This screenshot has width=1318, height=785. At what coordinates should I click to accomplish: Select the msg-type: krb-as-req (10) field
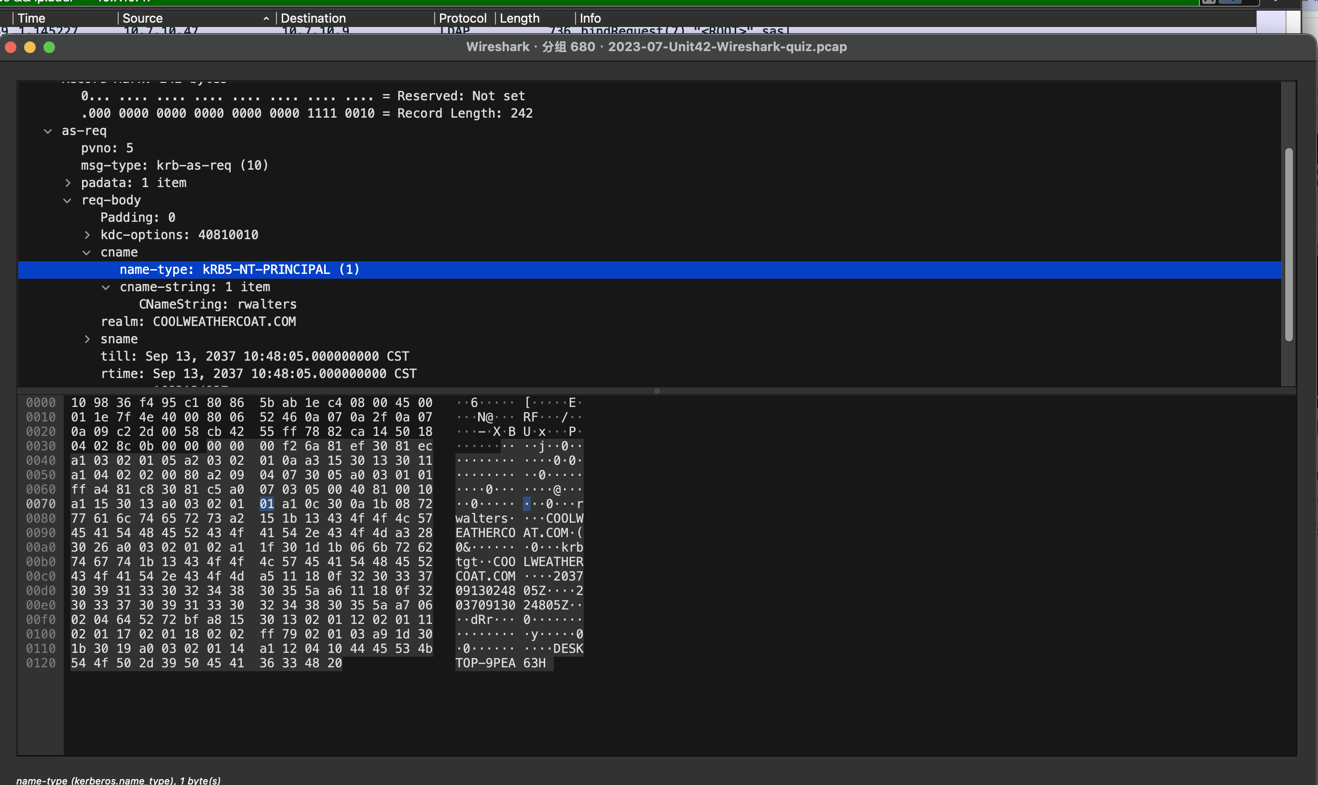[175, 165]
